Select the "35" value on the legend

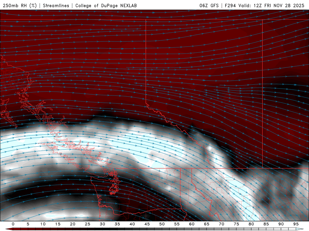coord(117,224)
